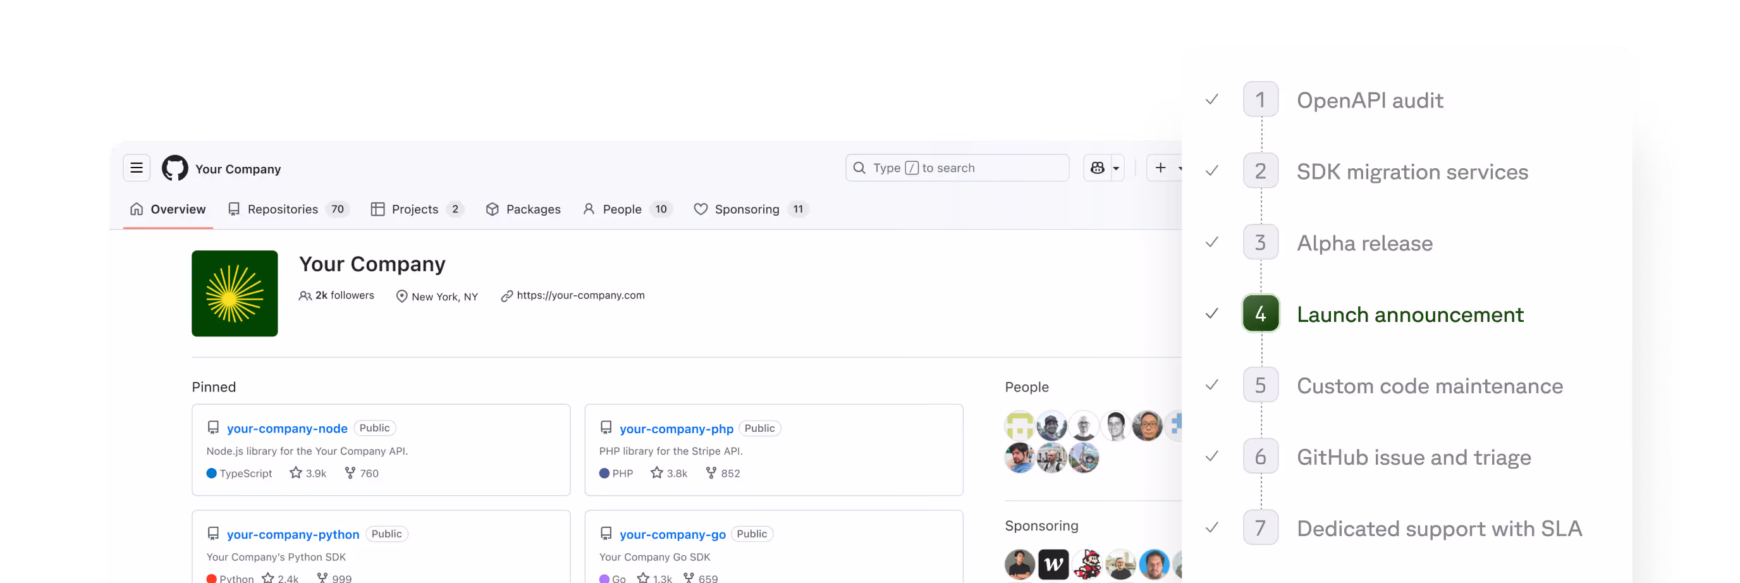Image resolution: width=1740 pixels, height=583 pixels.
Task: Toggle the checkmark beside Dedicated support with SLA
Action: 1212,527
